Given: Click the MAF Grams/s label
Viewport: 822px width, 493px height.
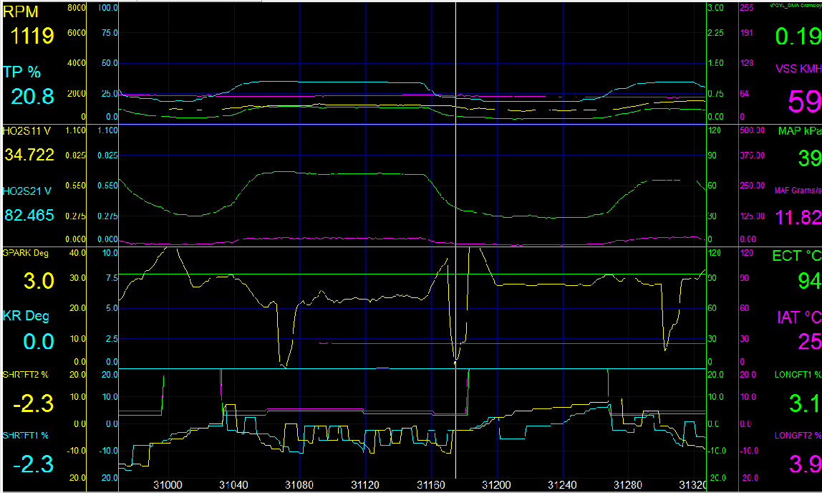Looking at the screenshot, I should (798, 191).
